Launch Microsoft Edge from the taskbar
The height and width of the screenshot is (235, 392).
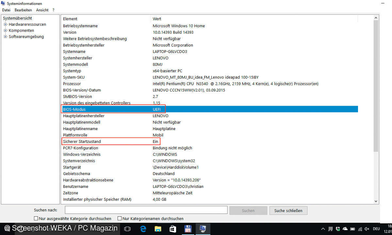pos(143,229)
